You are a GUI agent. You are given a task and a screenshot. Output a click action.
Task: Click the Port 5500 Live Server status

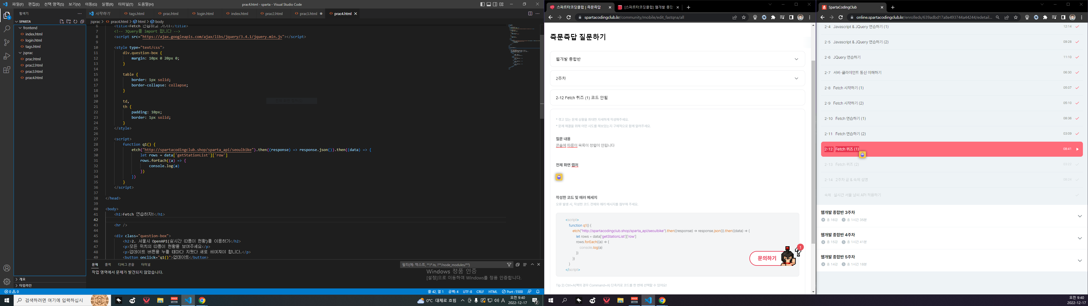coord(512,292)
